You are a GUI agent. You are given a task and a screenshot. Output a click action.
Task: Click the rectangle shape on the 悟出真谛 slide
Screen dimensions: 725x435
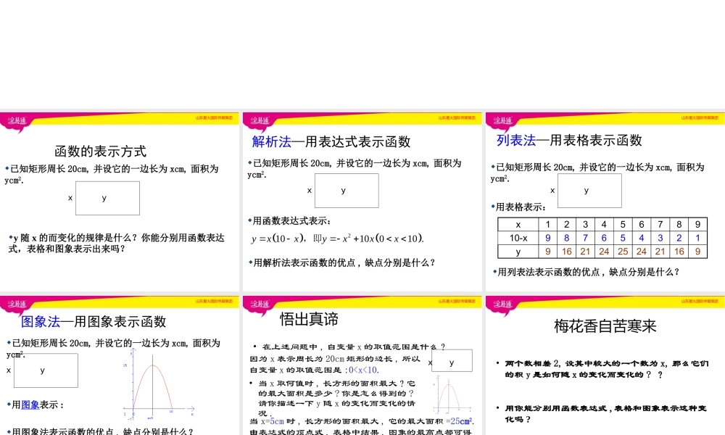point(451,360)
